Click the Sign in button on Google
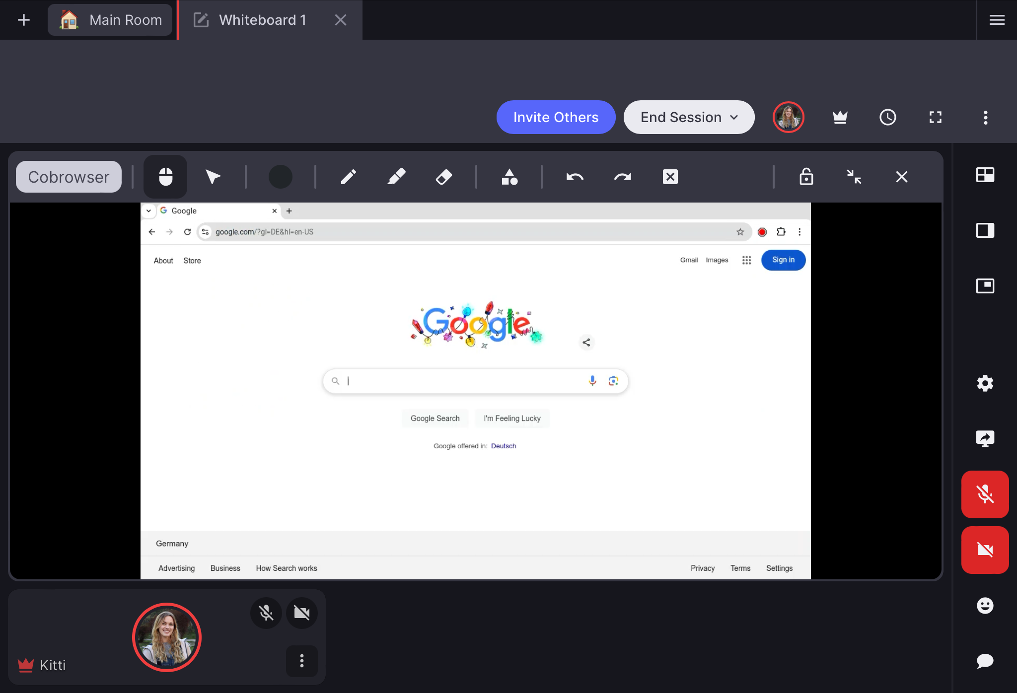 (x=783, y=260)
